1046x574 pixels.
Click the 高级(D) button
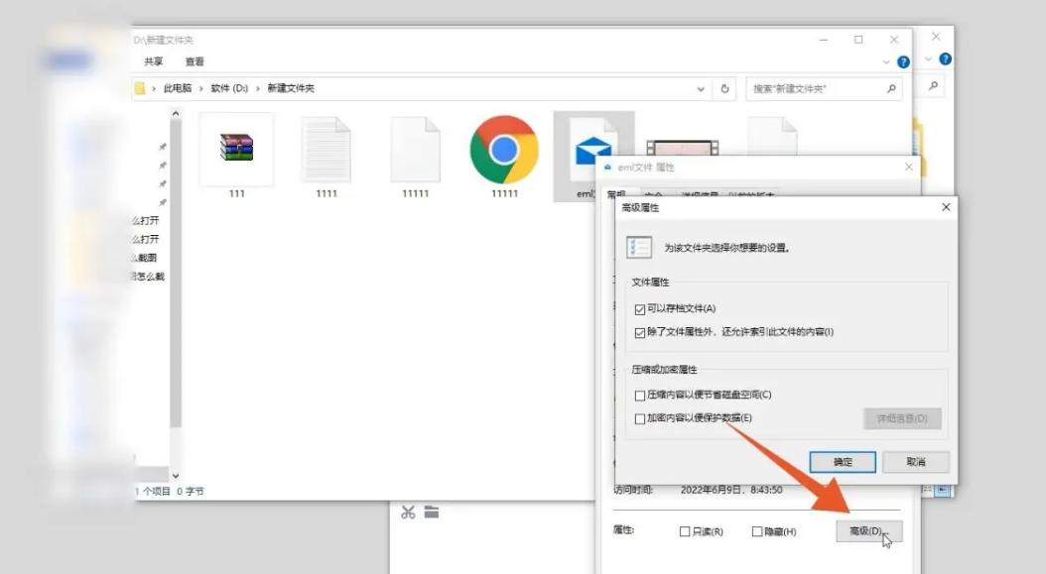869,530
